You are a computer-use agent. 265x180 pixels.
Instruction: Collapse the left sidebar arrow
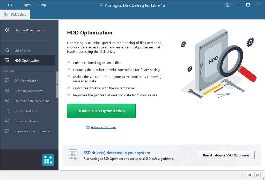(x=57, y=85)
